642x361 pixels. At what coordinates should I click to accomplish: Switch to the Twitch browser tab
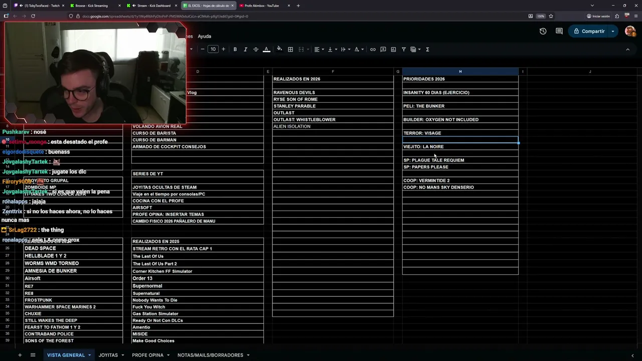tap(39, 6)
